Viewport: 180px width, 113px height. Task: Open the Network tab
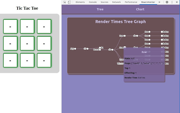pyautogui.click(x=116, y=2)
